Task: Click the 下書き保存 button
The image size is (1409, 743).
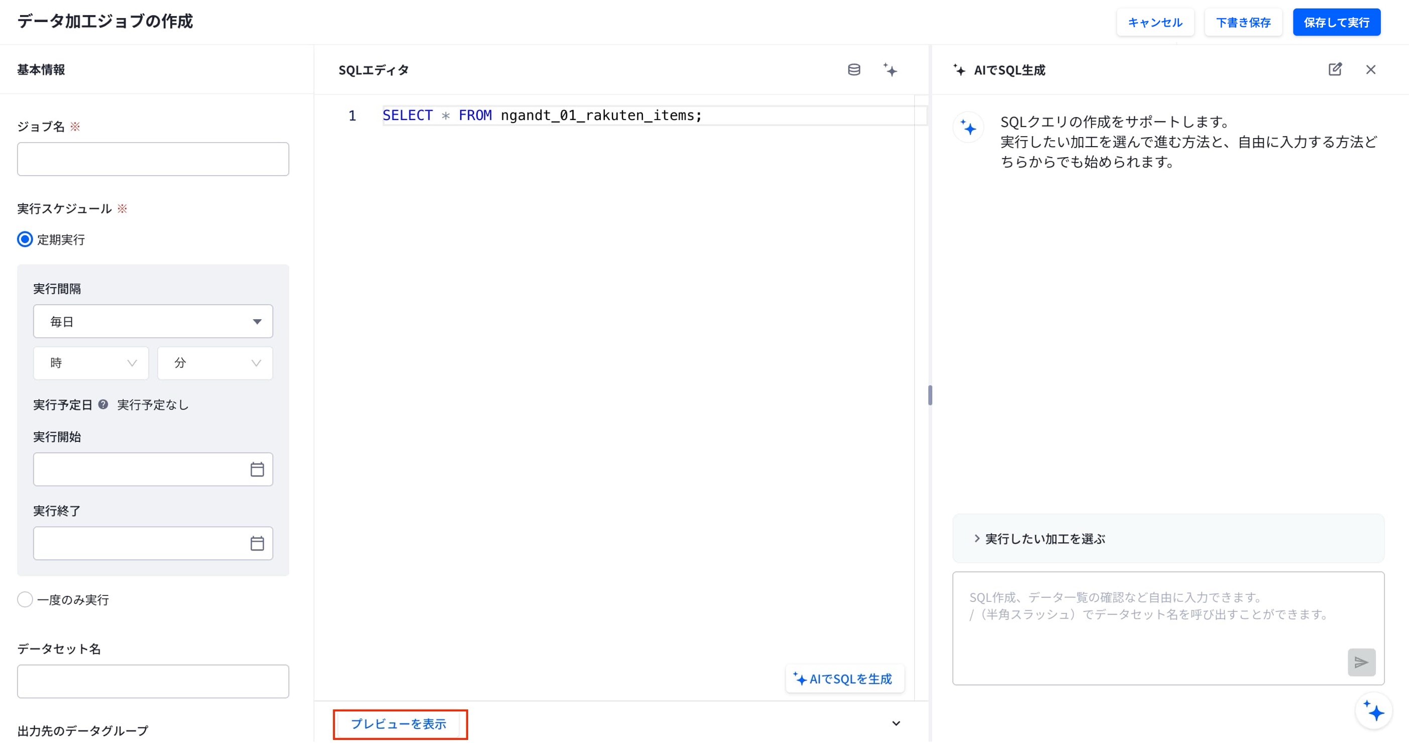Action: coord(1243,23)
